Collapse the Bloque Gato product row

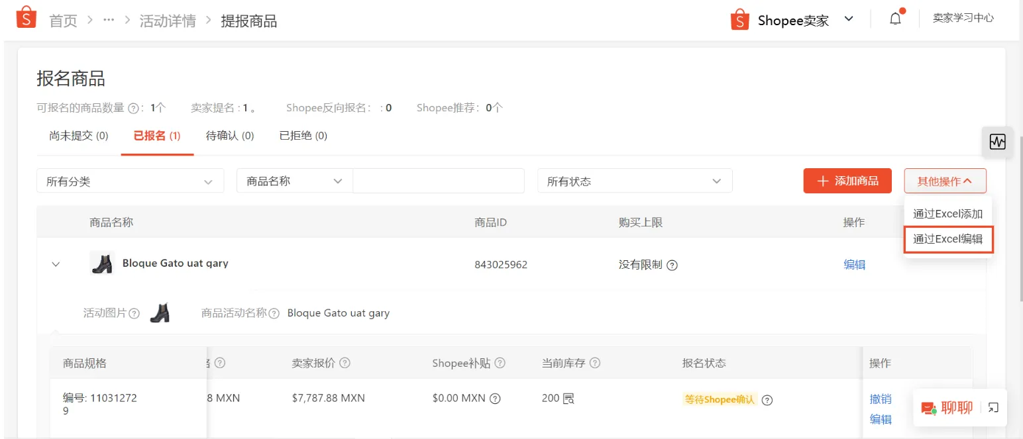[56, 264]
